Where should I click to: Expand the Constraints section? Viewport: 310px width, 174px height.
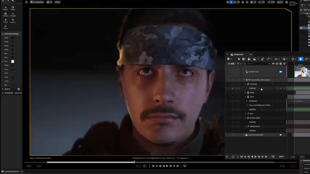click(x=3, y=93)
